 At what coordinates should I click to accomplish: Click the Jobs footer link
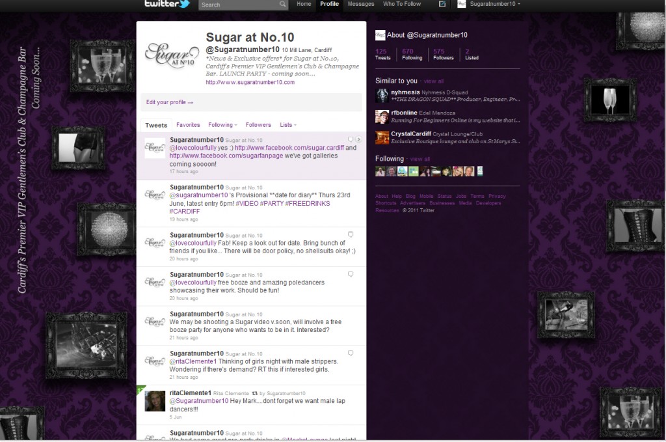pos(461,197)
